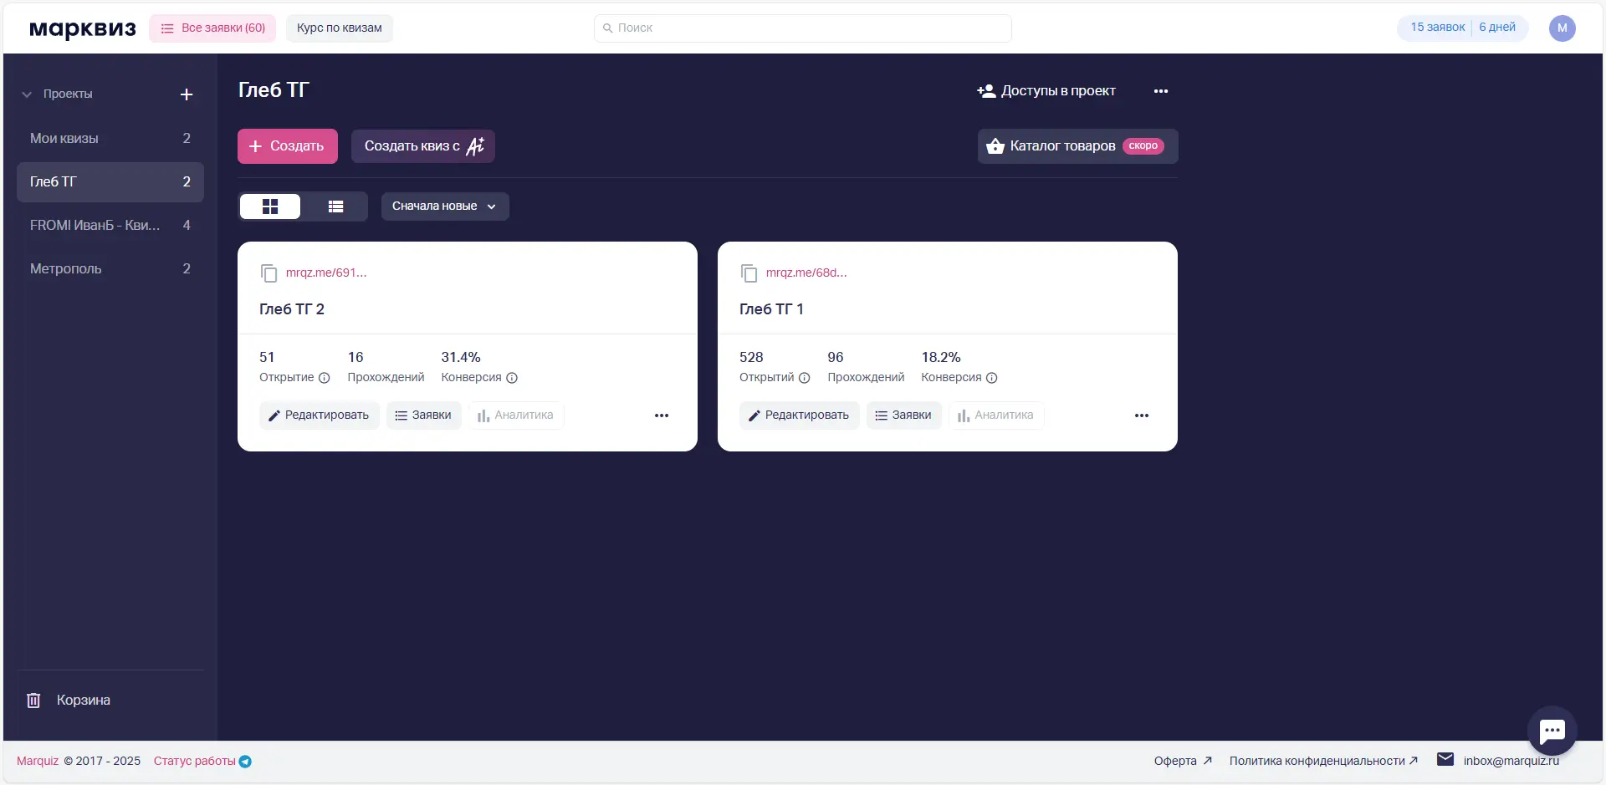Screen dimensions: 1606x785
Task: Click the Создать button
Action: 287,146
